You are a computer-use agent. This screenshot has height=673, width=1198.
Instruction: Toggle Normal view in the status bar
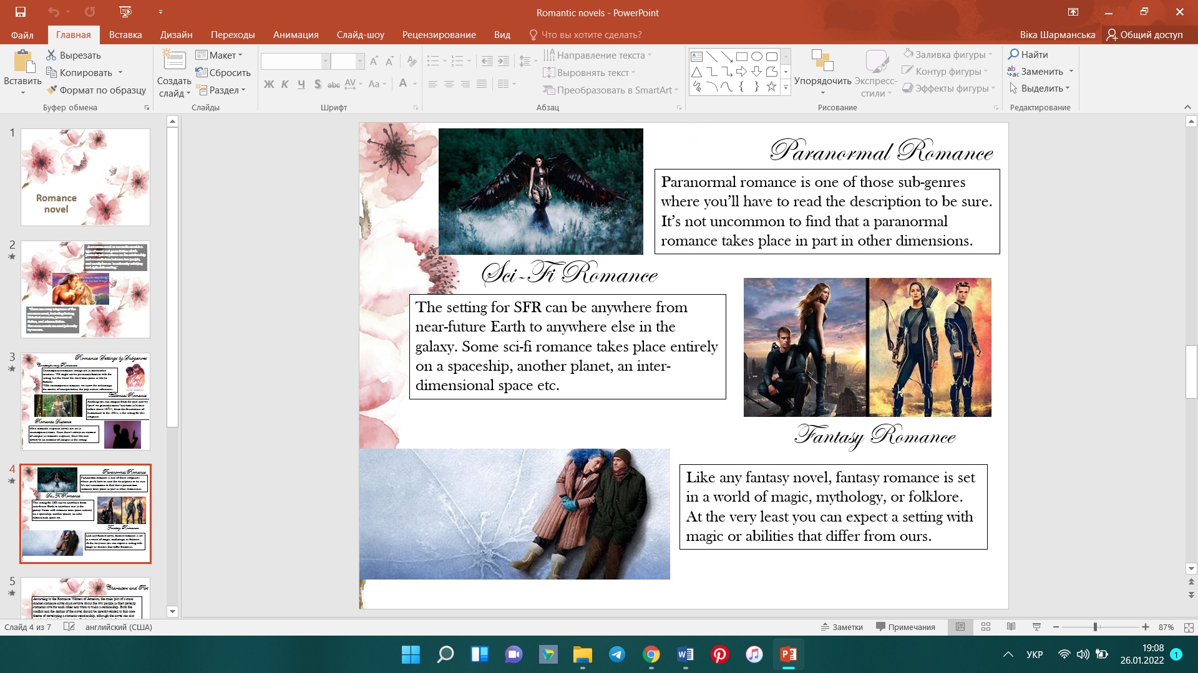[x=960, y=627]
